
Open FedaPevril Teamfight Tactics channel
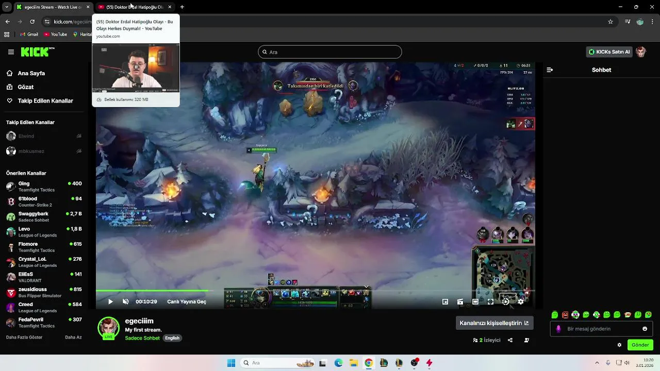tap(44, 323)
